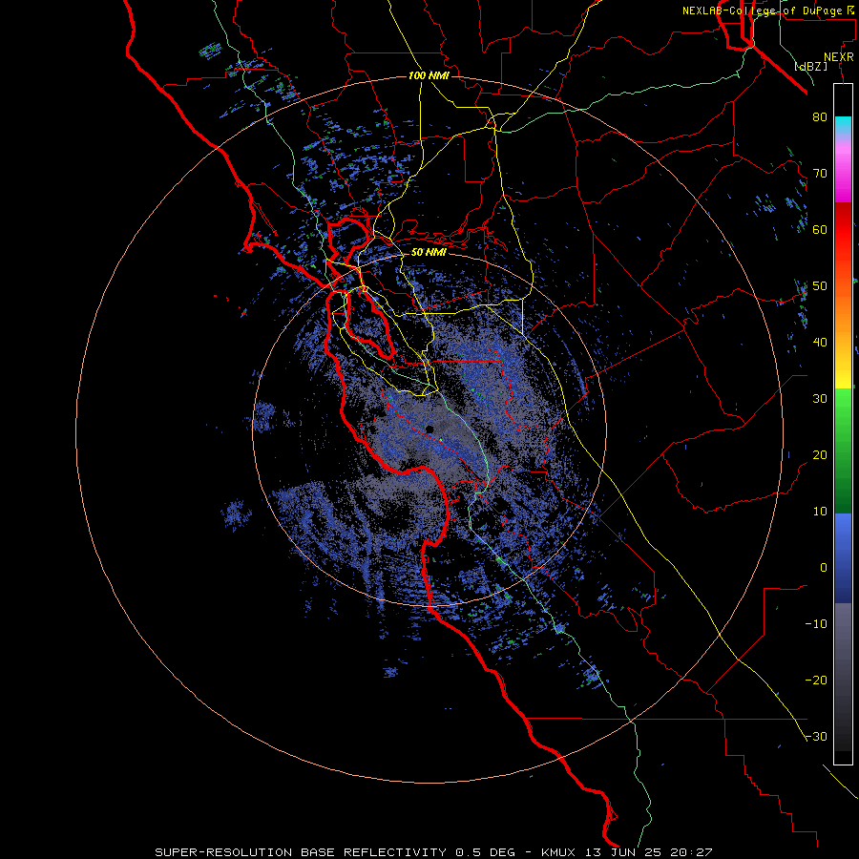859x859 pixels.
Task: Click the orange segment of the color bar
Action: point(843,306)
